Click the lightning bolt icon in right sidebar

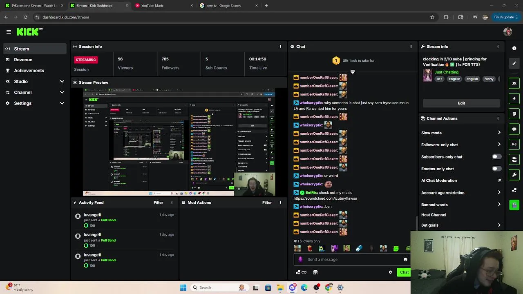(x=514, y=98)
